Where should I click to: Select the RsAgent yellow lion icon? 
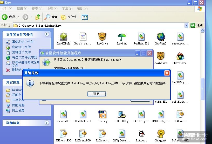coord(161,133)
